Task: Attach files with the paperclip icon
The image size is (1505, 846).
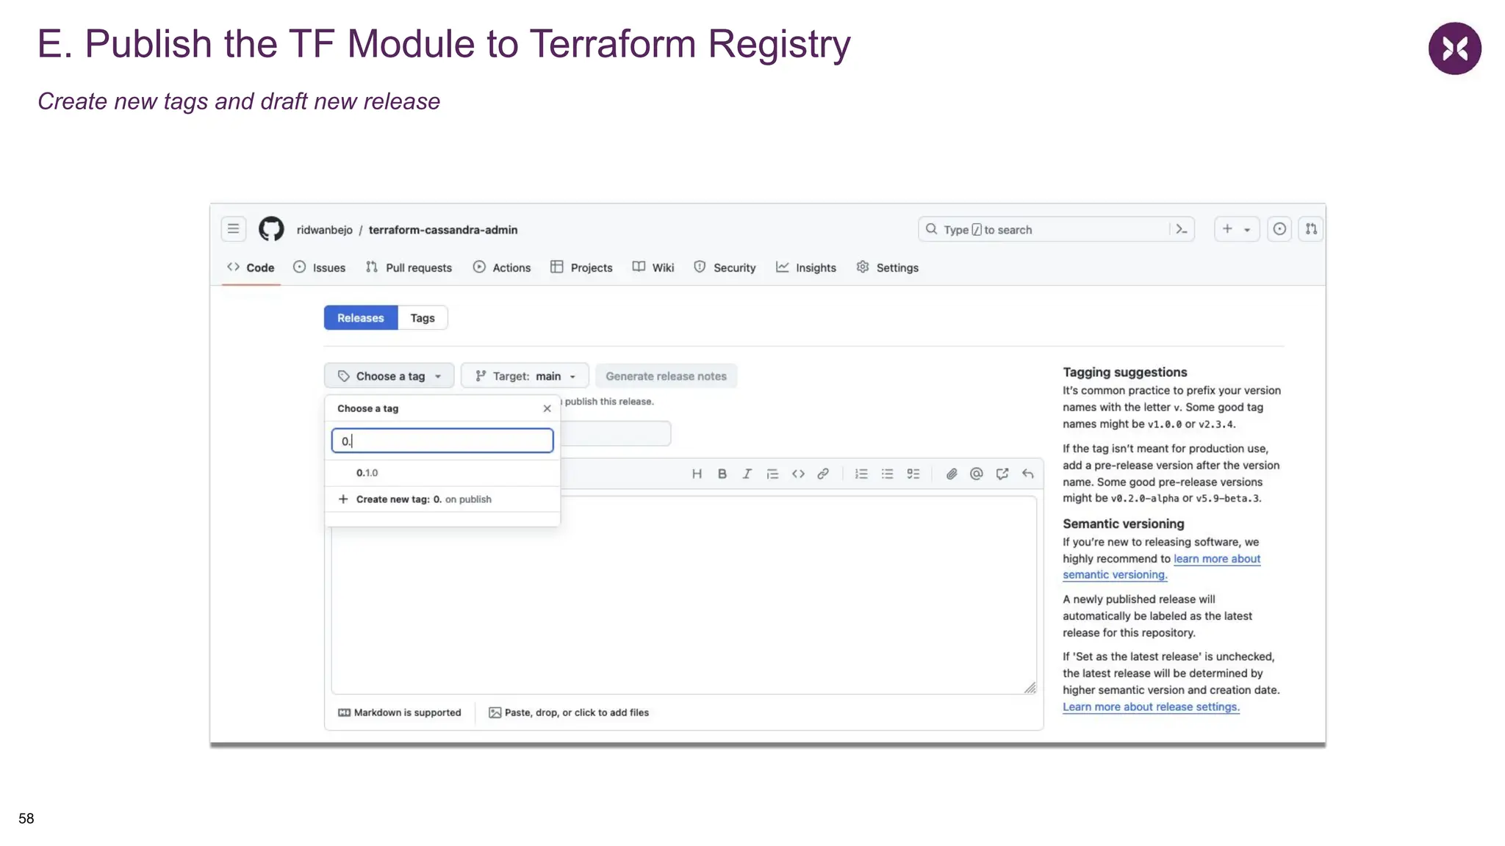Action: coord(952,474)
